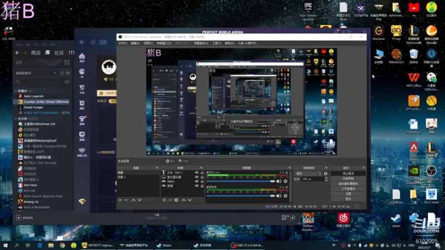
Task: Open WeGame desktop icon
Action: click(379, 33)
